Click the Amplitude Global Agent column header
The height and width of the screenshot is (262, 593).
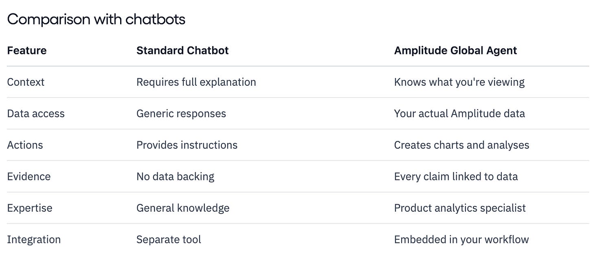[x=455, y=50]
